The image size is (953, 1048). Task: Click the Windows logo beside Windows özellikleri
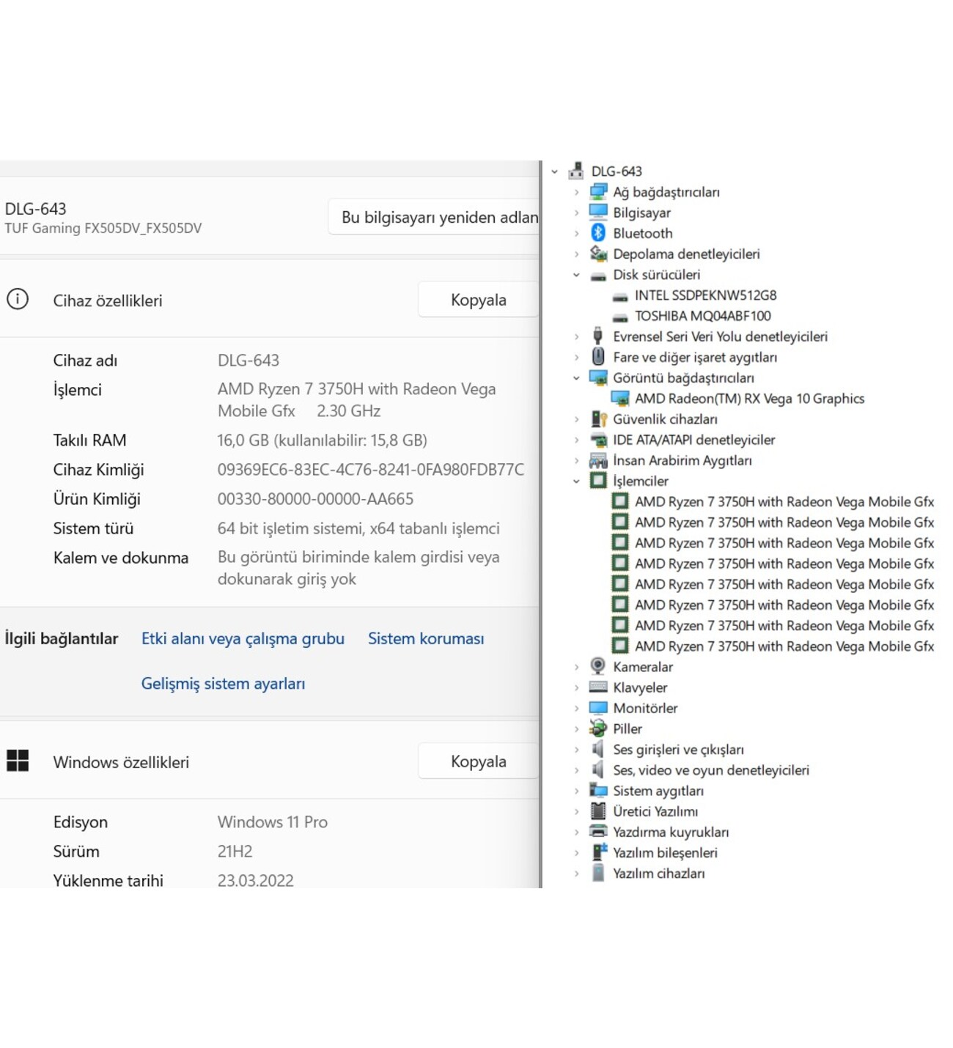point(18,761)
